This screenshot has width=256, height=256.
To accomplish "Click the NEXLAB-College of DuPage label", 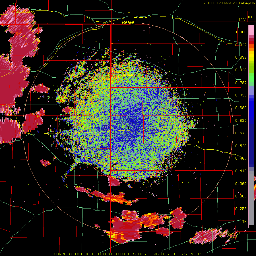I will click(228, 3).
